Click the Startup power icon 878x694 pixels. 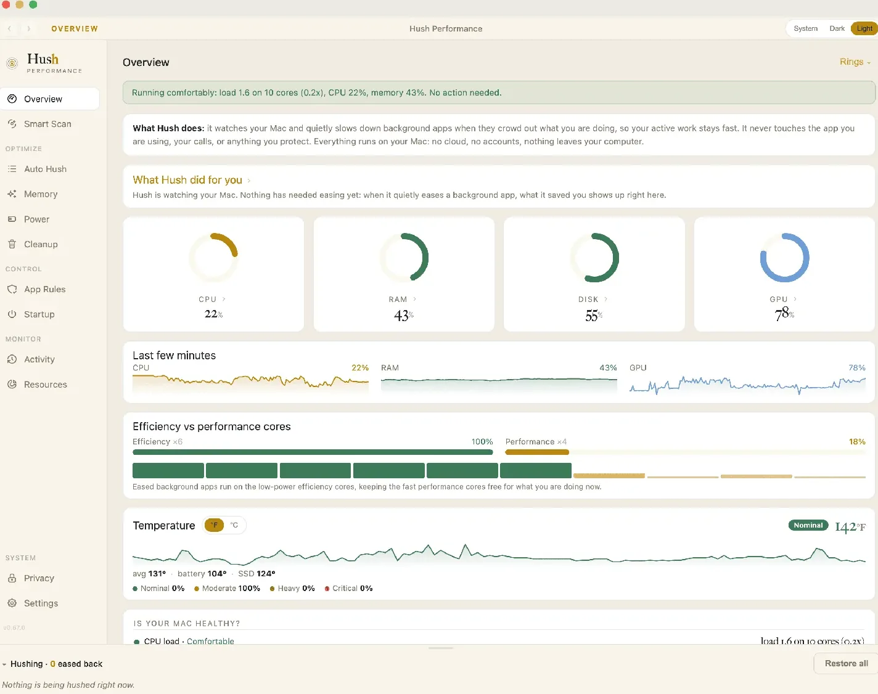click(12, 314)
